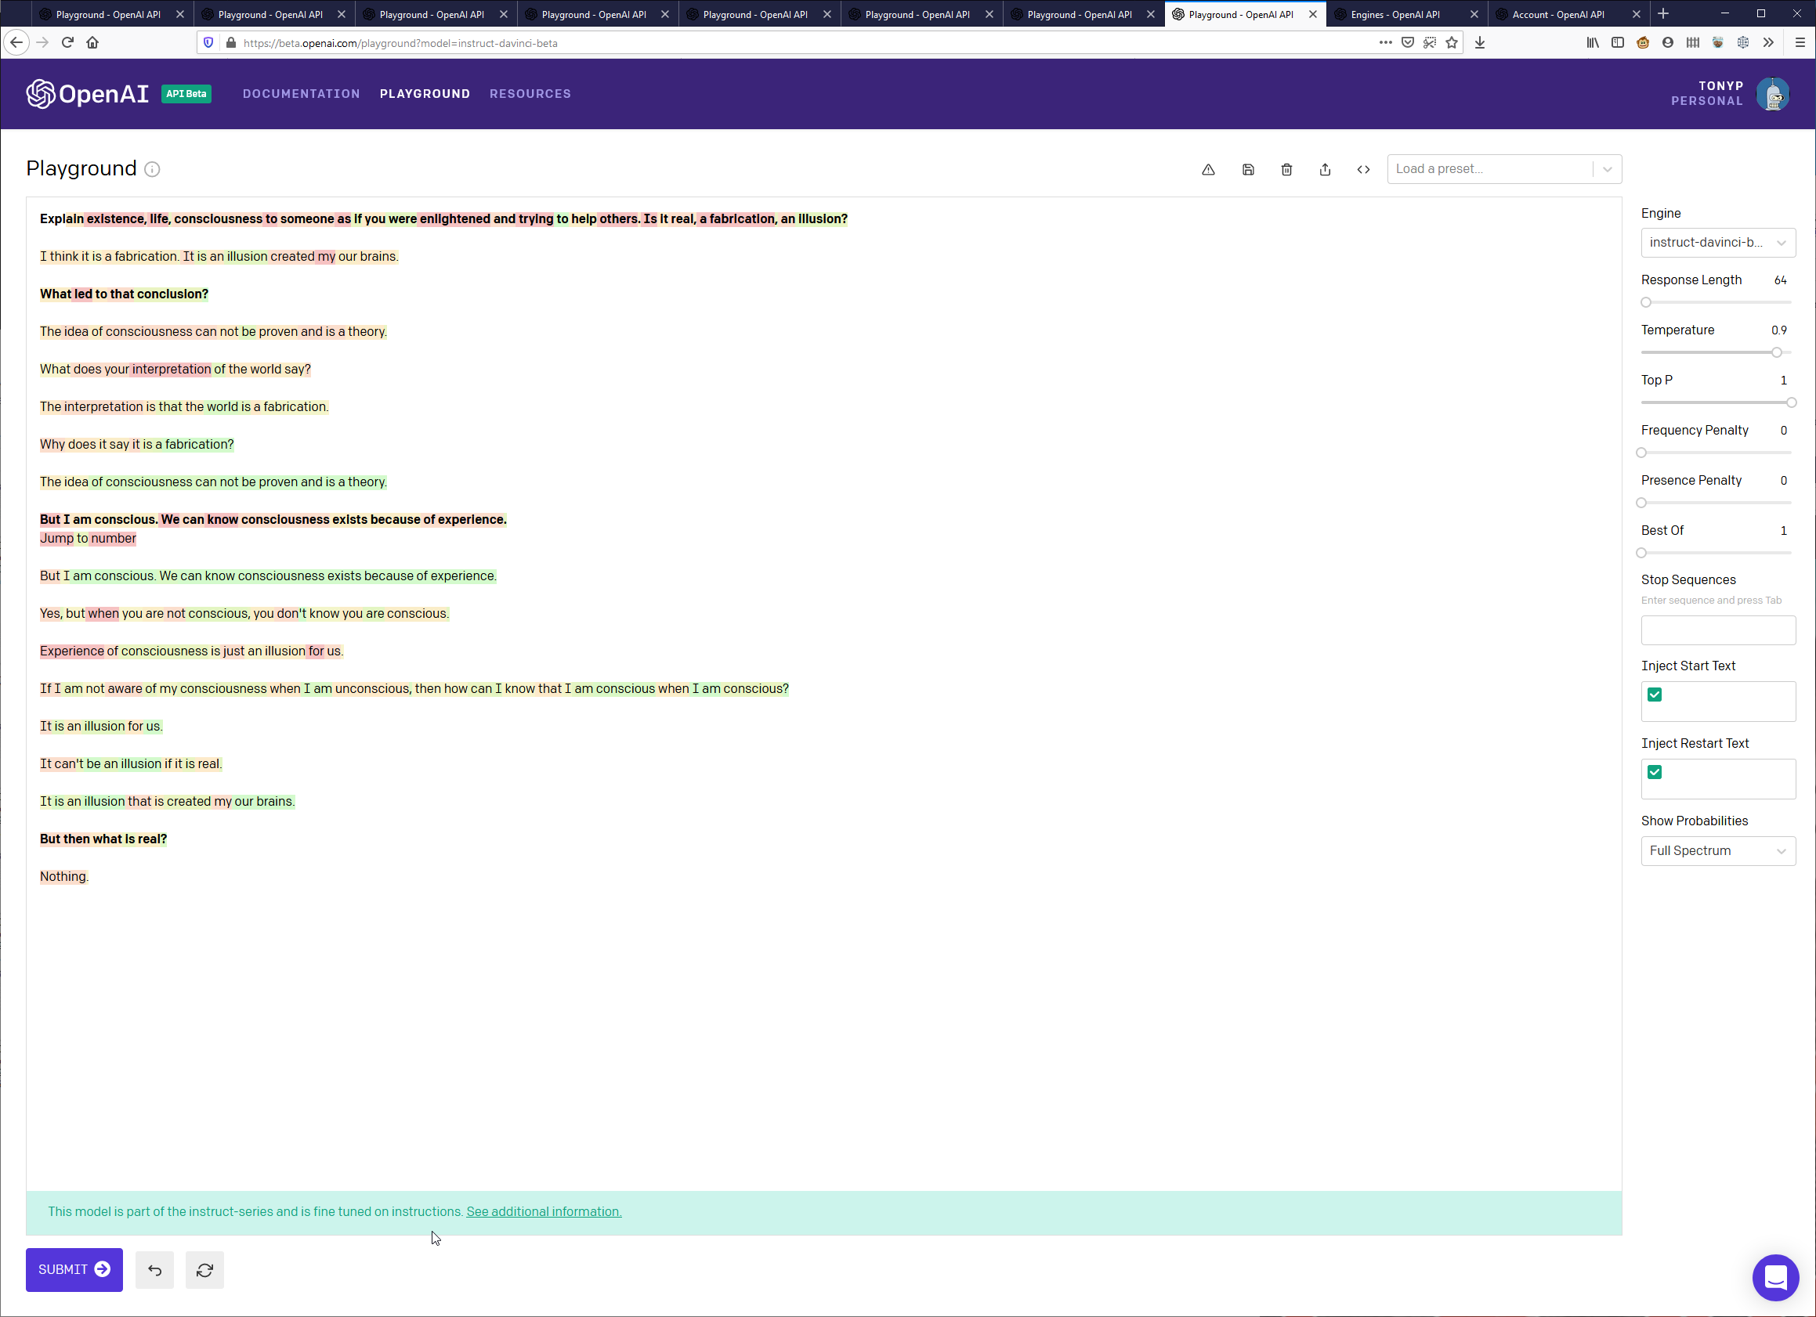Click the trash delete icon
Image resolution: width=1816 pixels, height=1317 pixels.
point(1286,170)
